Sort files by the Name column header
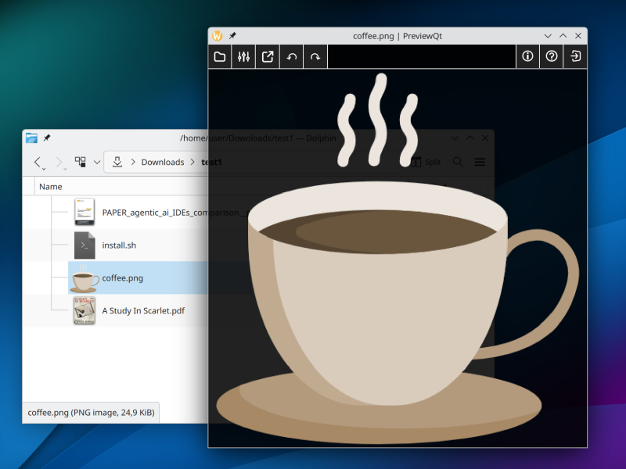The width and height of the screenshot is (626, 469). pos(50,186)
